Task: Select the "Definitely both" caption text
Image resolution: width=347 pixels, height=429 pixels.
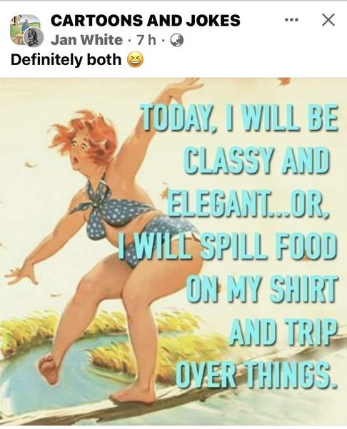Action: pos(66,60)
